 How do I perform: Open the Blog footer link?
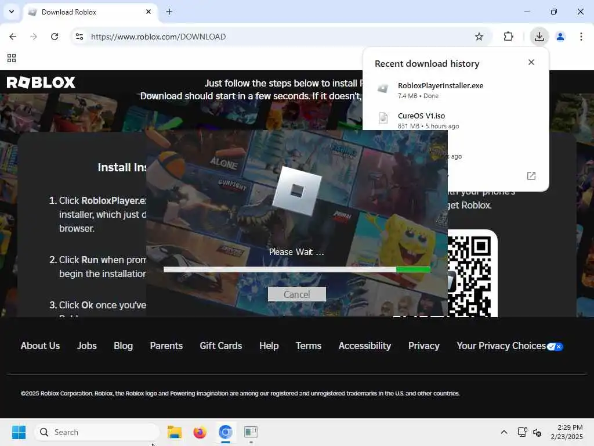[x=123, y=346]
